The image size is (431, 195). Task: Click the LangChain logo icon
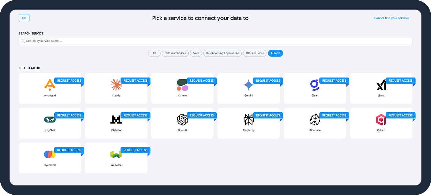pyautogui.click(x=50, y=120)
